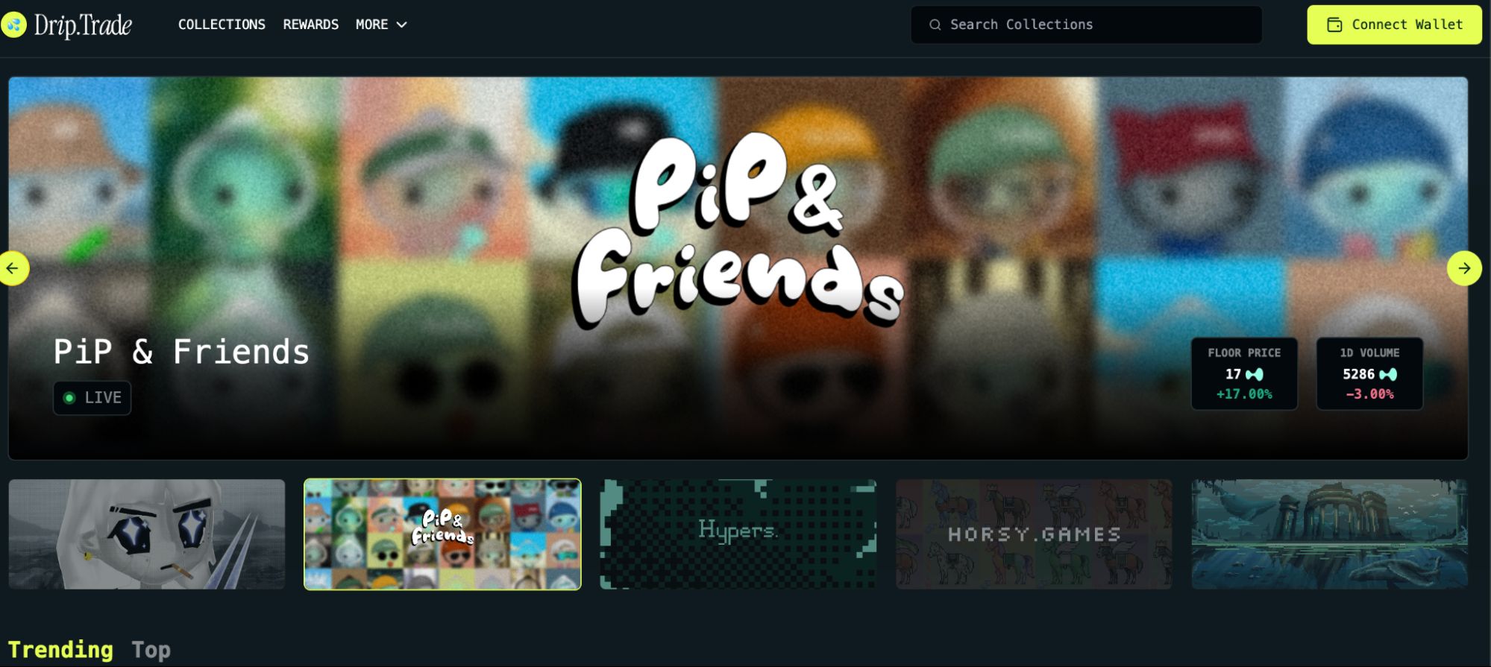
Task: Select the Trending tab
Action: [x=60, y=650]
